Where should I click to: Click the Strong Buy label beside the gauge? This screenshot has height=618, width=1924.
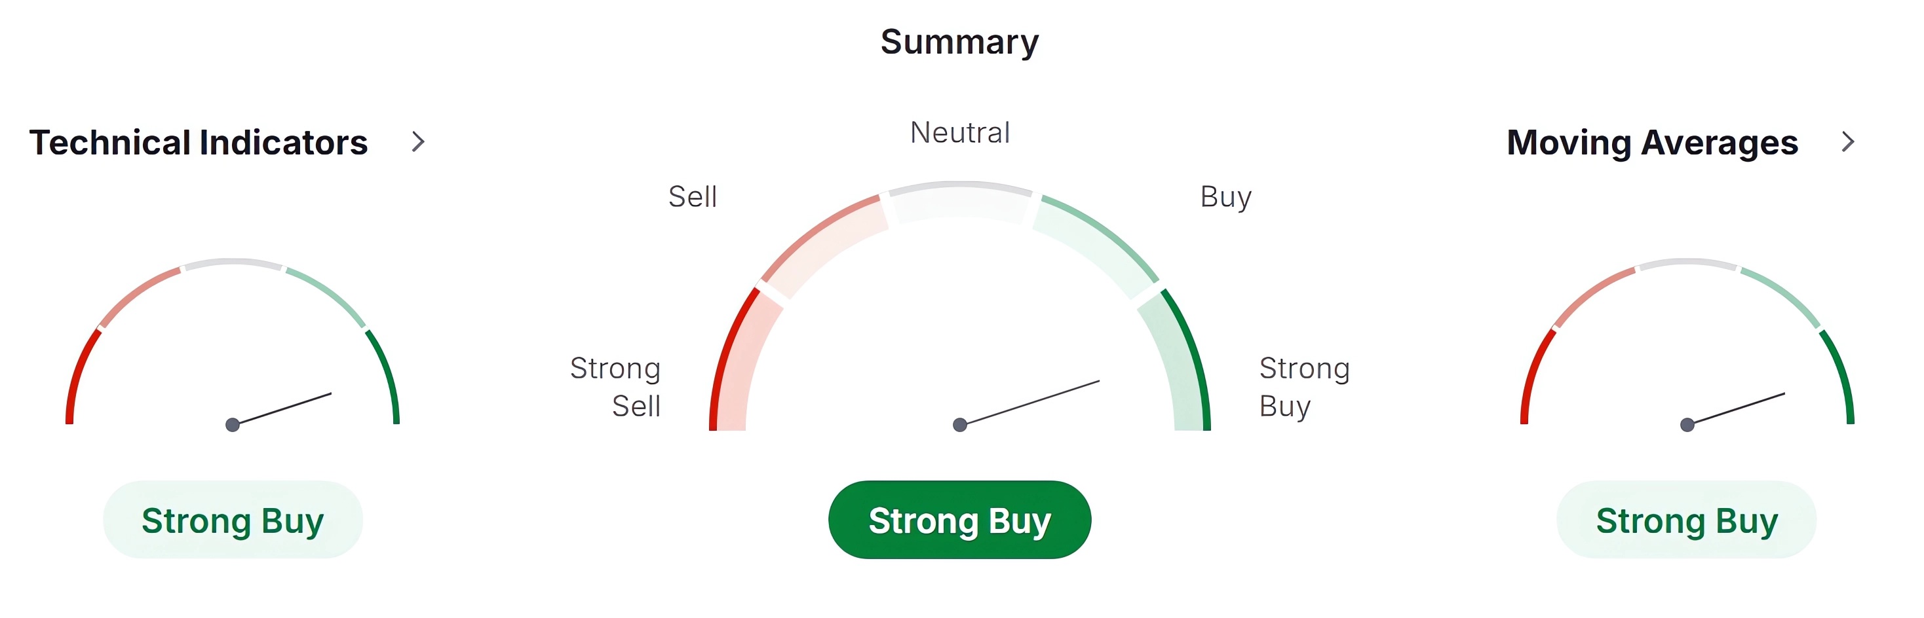click(1304, 387)
